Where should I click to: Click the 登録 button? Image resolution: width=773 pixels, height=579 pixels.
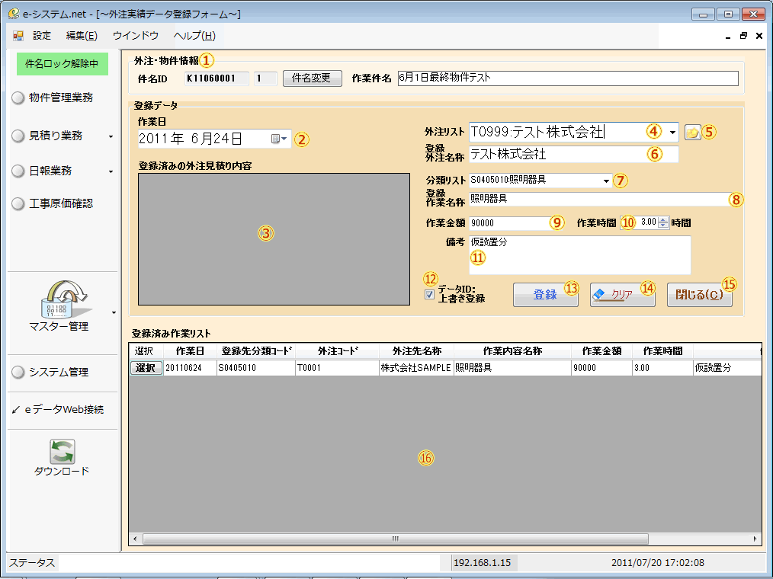pyautogui.click(x=545, y=295)
